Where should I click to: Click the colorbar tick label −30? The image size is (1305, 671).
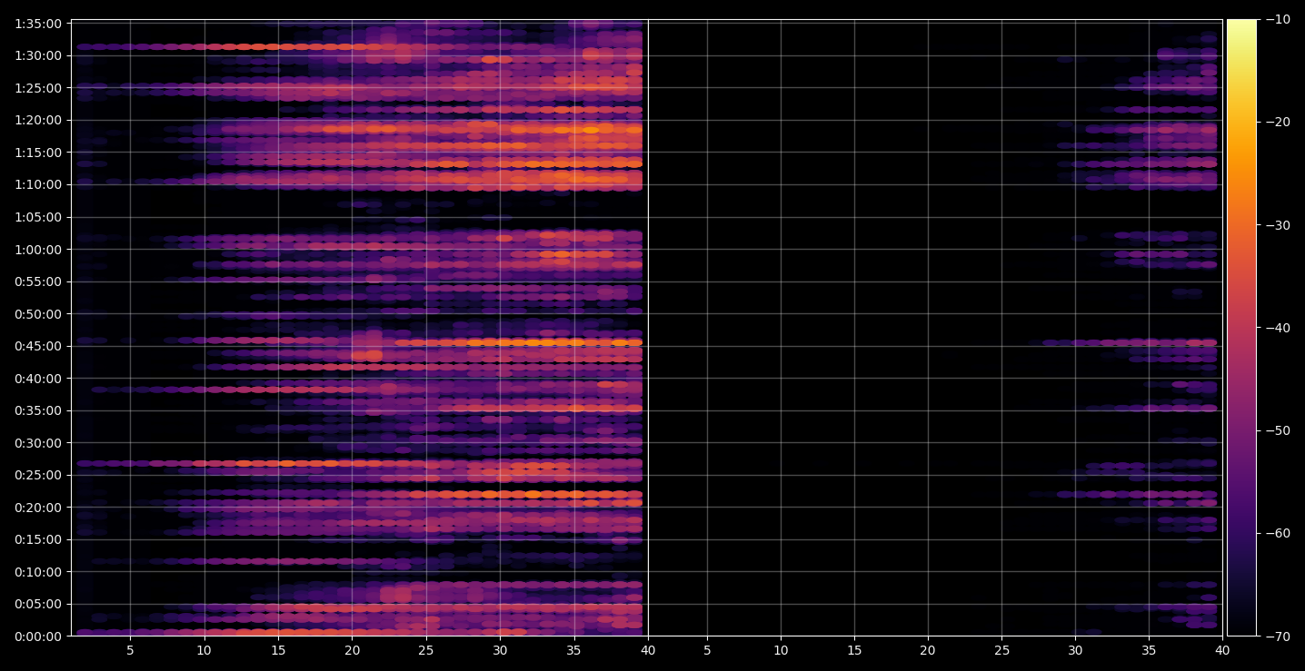pos(1277,225)
